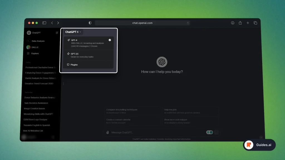Open chat Useful Analysis for Donor Behavior

click(x=41, y=78)
